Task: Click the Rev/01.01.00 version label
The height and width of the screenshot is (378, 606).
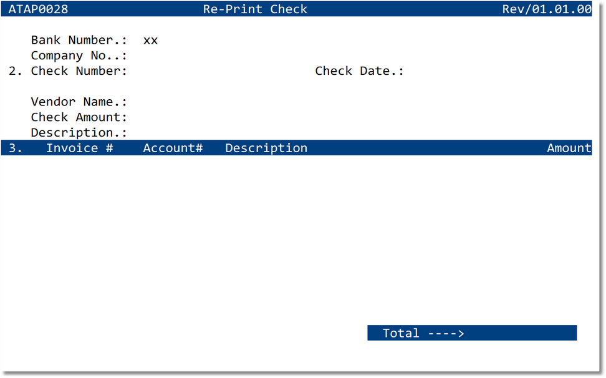Action: tap(547, 9)
